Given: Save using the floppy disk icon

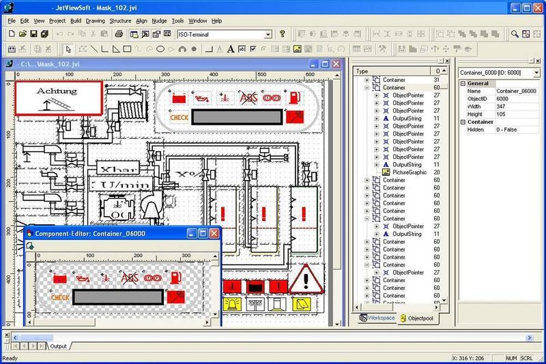Looking at the screenshot, I should (33, 33).
